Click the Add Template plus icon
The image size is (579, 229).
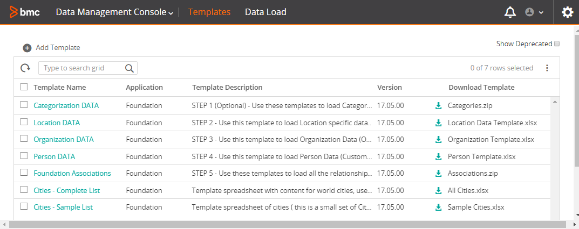coord(27,48)
